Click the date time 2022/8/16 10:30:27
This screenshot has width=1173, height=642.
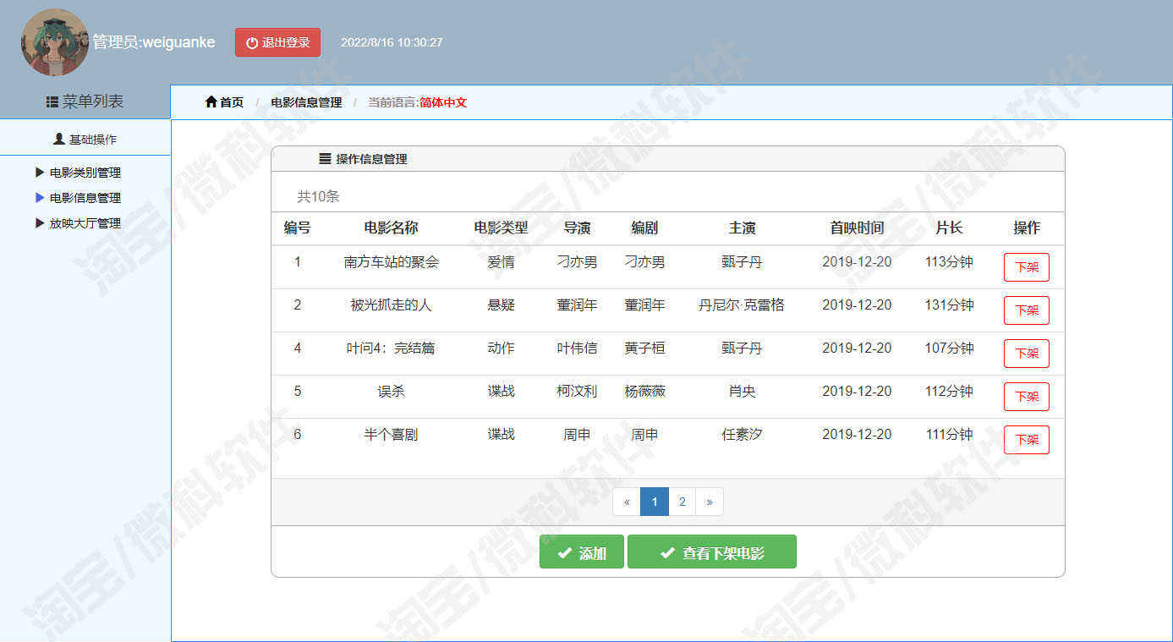click(392, 42)
